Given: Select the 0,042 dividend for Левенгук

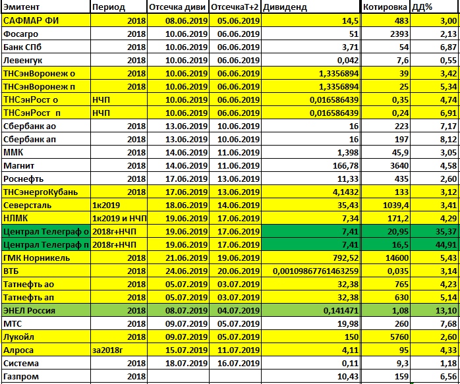Looking at the screenshot, I should [x=310, y=60].
